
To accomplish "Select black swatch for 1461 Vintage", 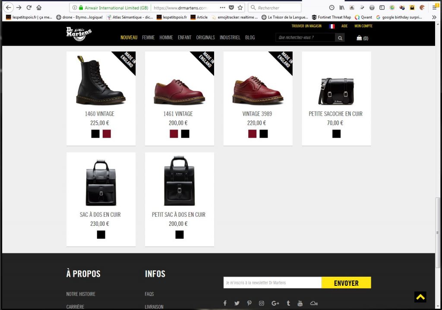I will tap(185, 134).
